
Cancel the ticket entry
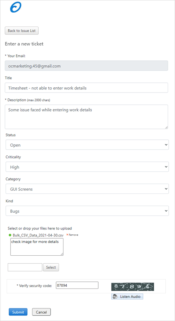(41, 312)
